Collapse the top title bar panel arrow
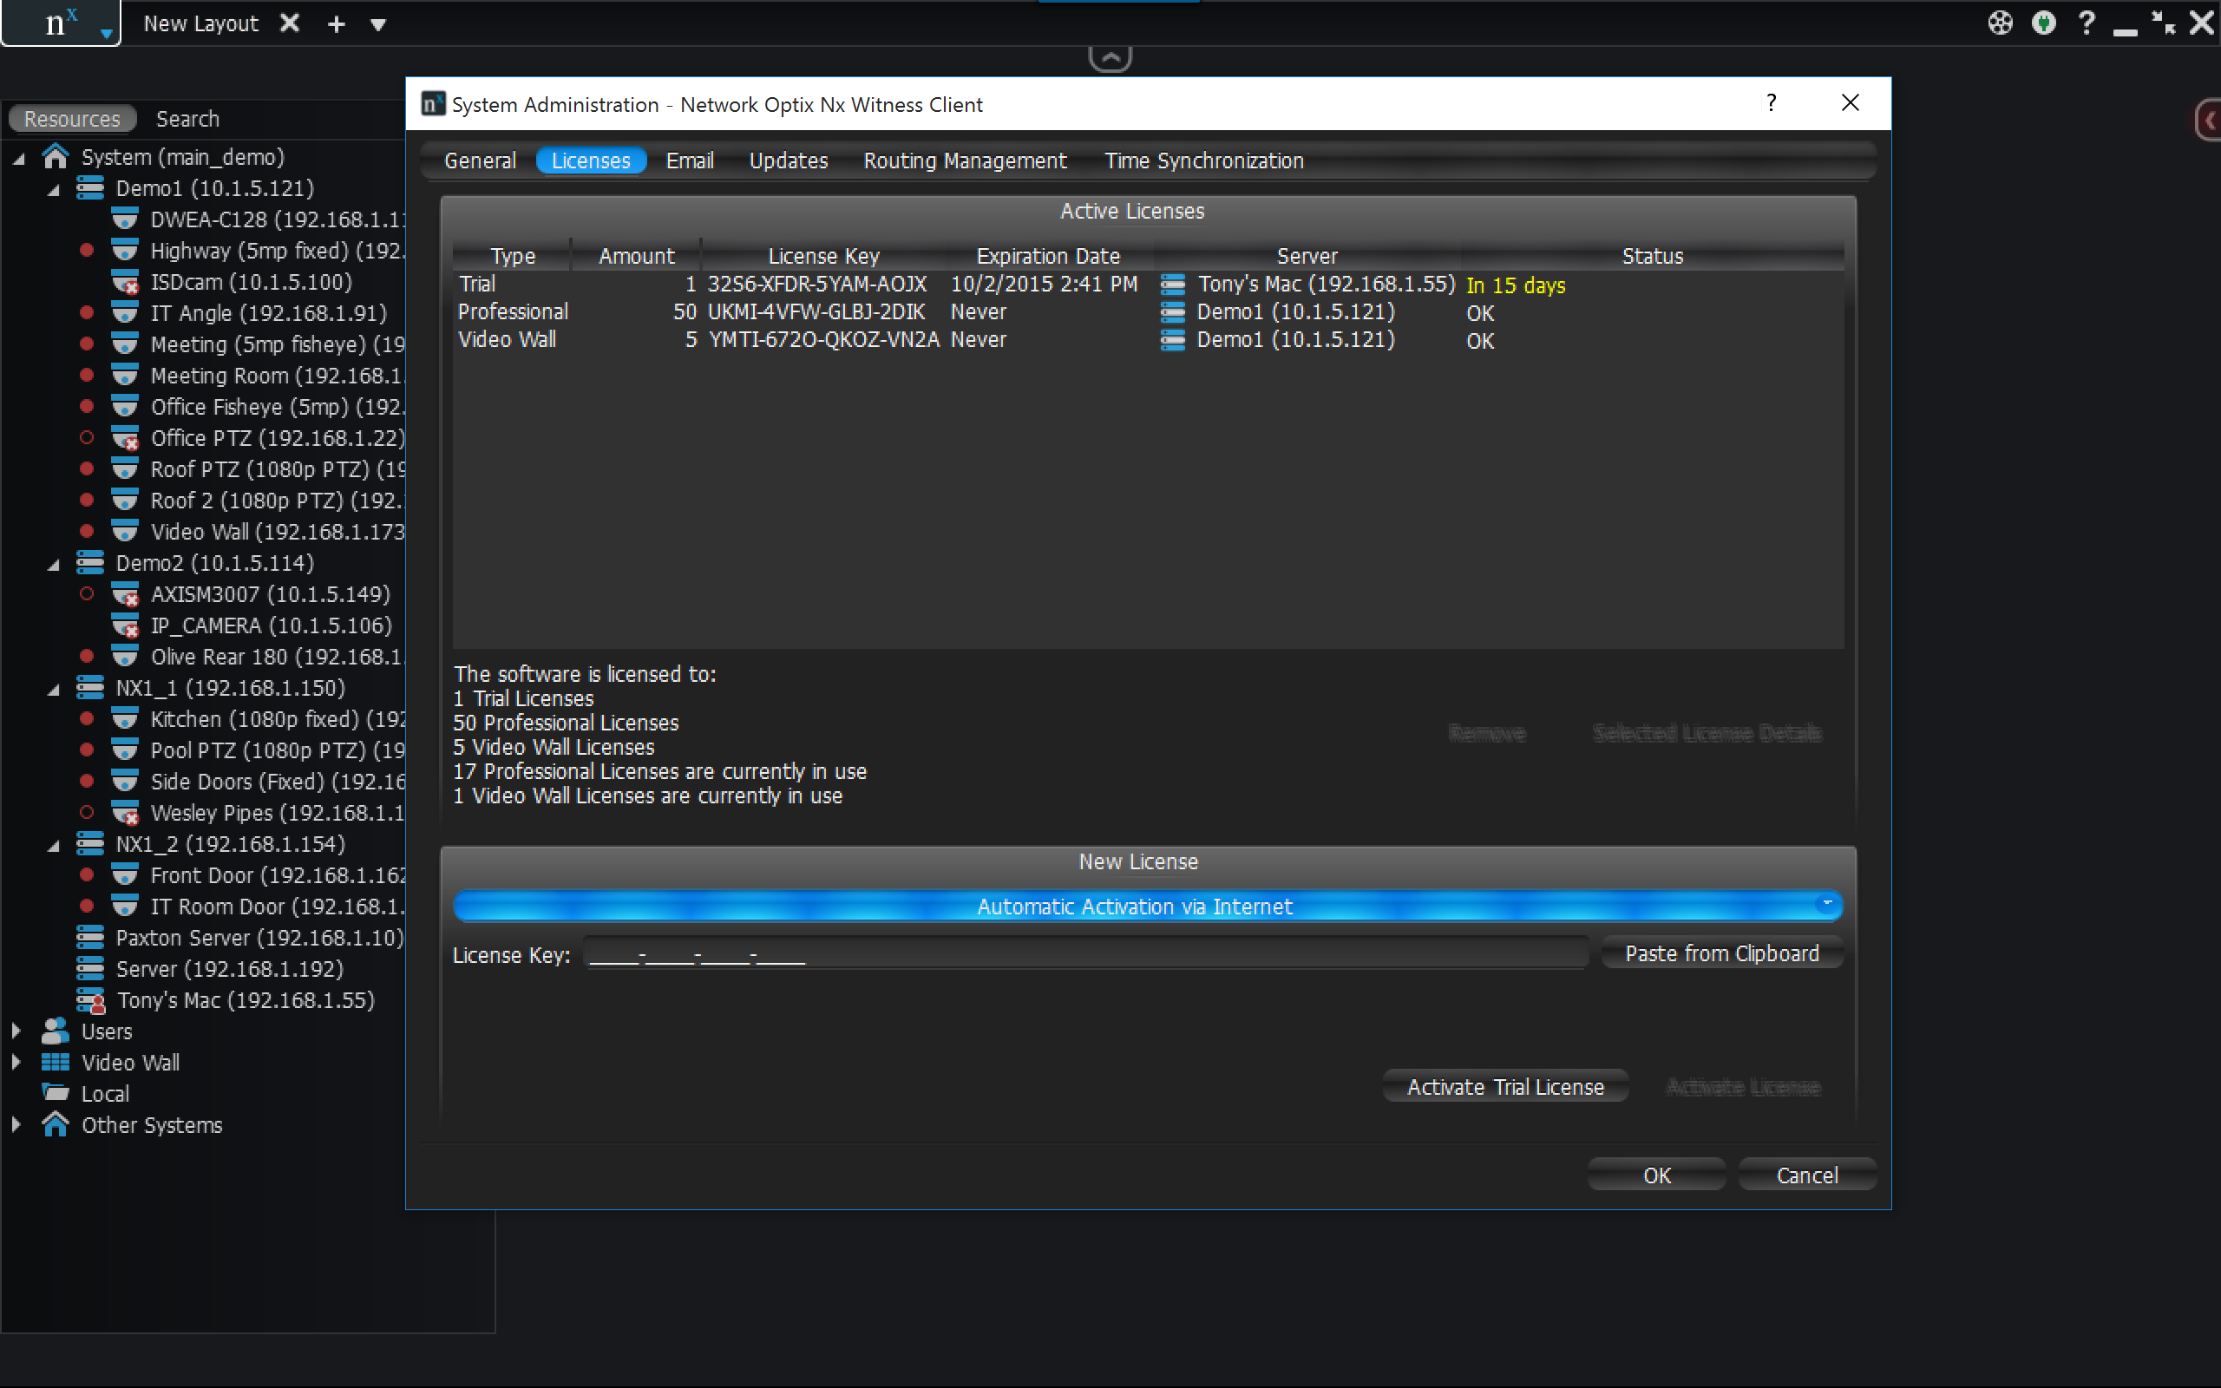This screenshot has width=2221, height=1388. (x=1110, y=58)
